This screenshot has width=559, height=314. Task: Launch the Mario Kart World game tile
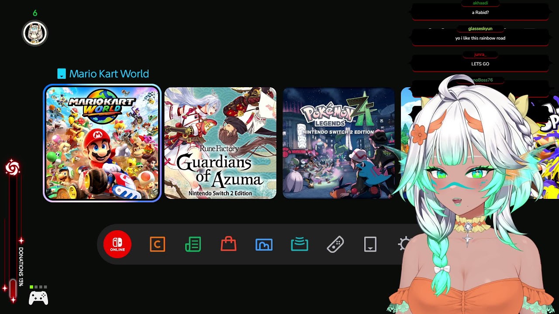(x=102, y=143)
